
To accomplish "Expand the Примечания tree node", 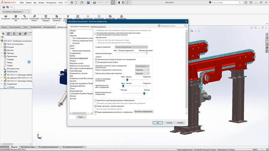I will [x=2, y=56].
